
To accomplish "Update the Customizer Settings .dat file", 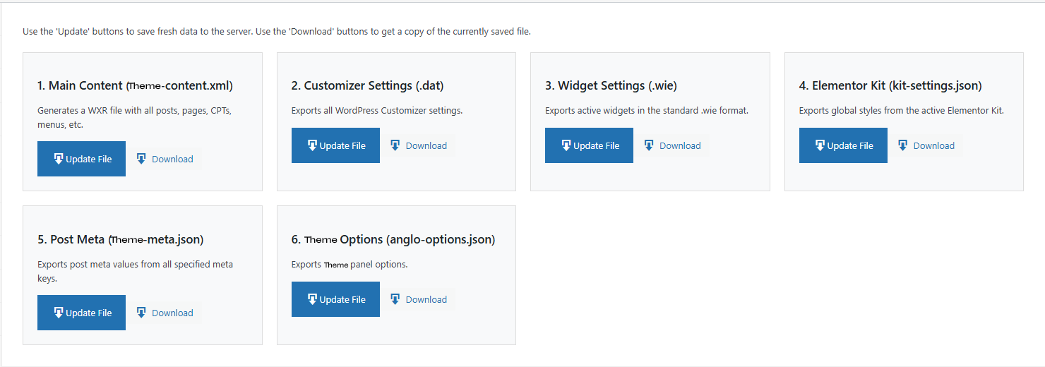I will 335,145.
